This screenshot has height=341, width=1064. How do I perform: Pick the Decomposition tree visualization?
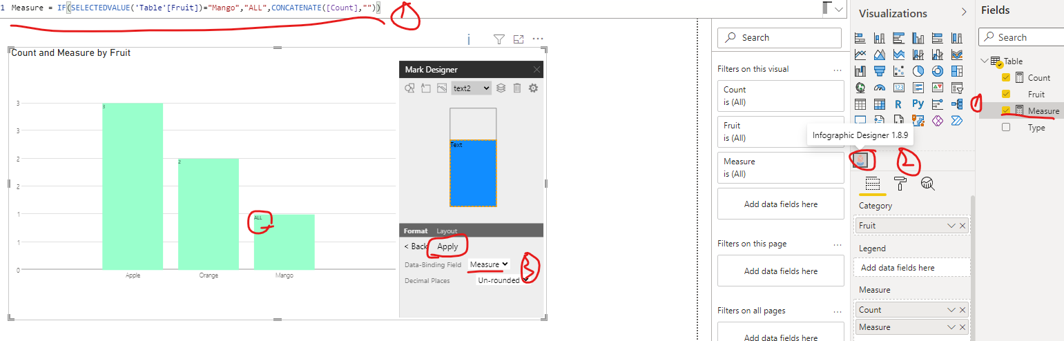pyautogui.click(x=957, y=104)
